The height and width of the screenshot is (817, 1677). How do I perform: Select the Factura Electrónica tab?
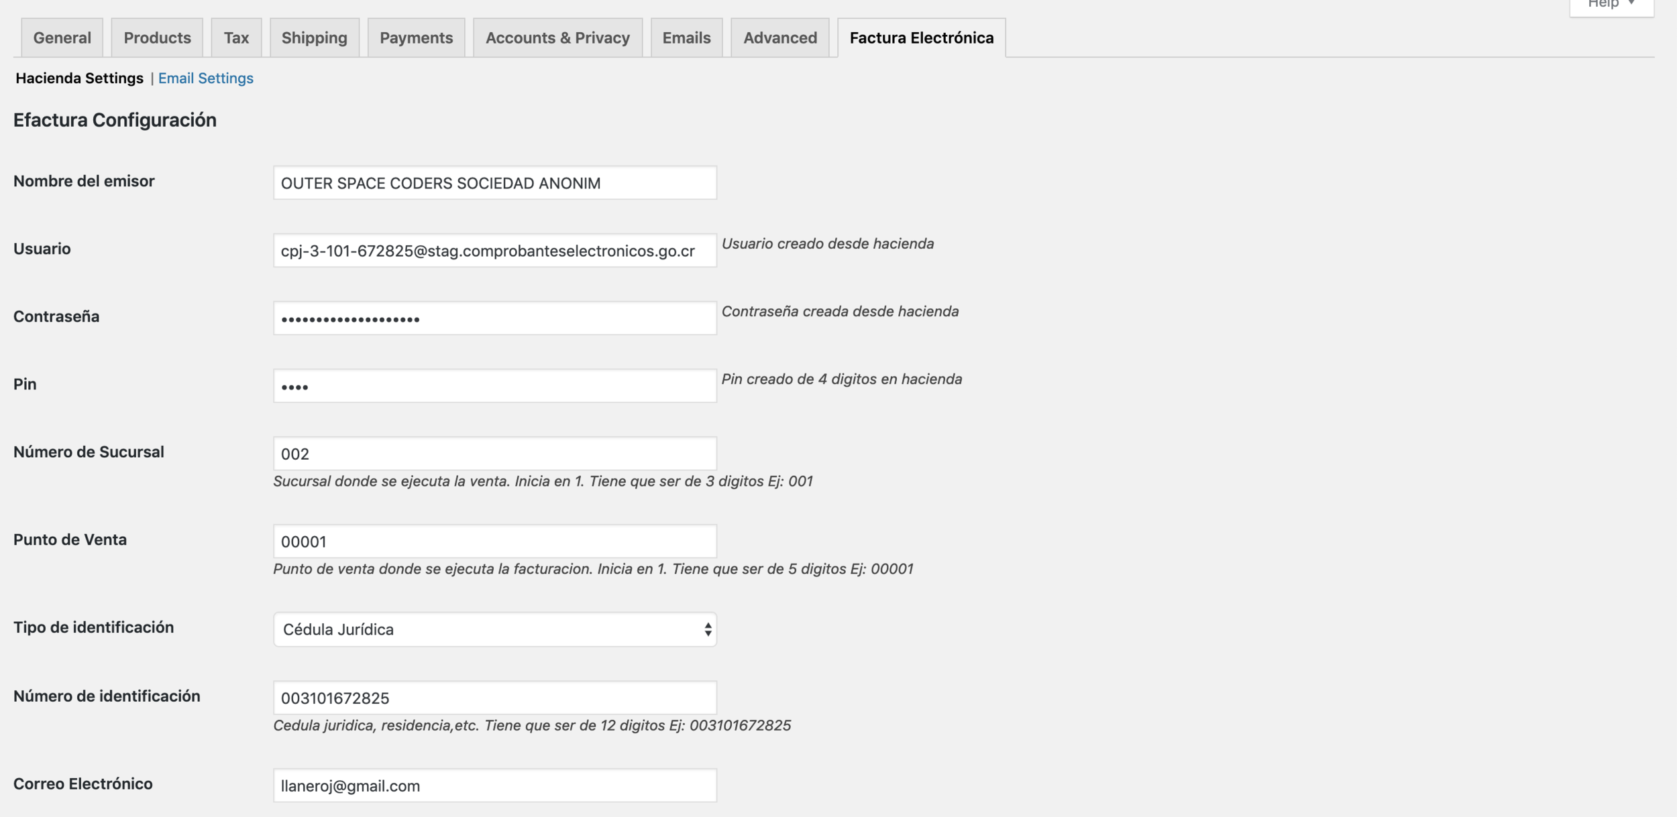click(921, 38)
